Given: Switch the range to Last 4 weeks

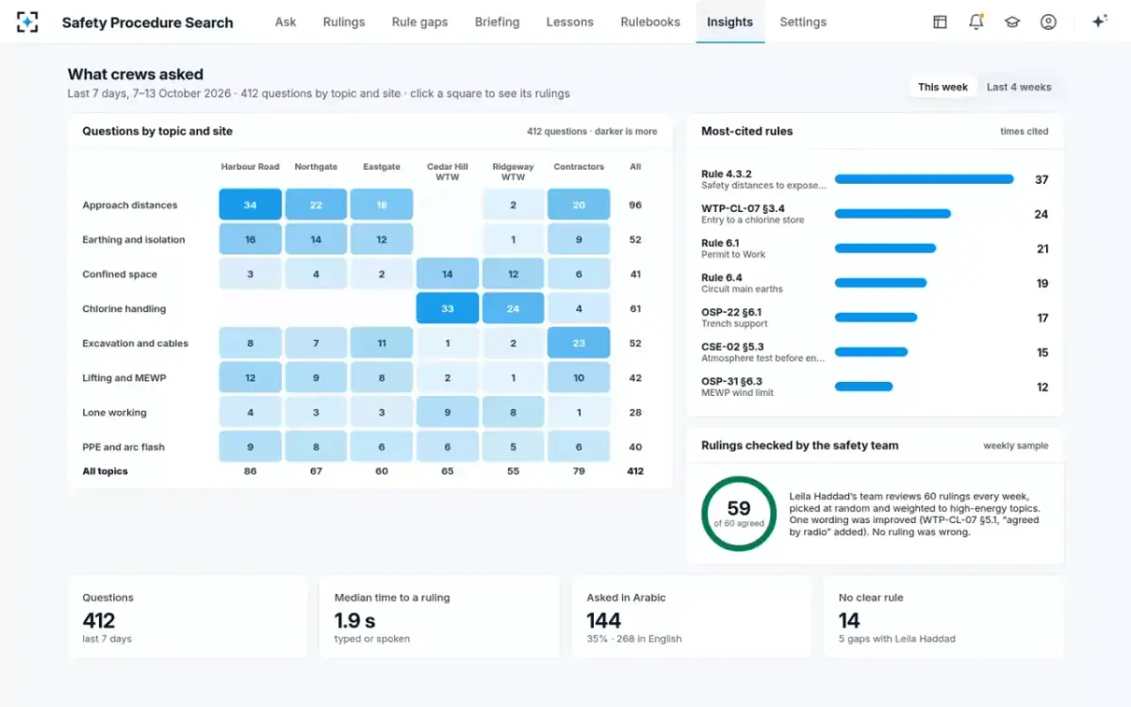Looking at the screenshot, I should click(1019, 87).
